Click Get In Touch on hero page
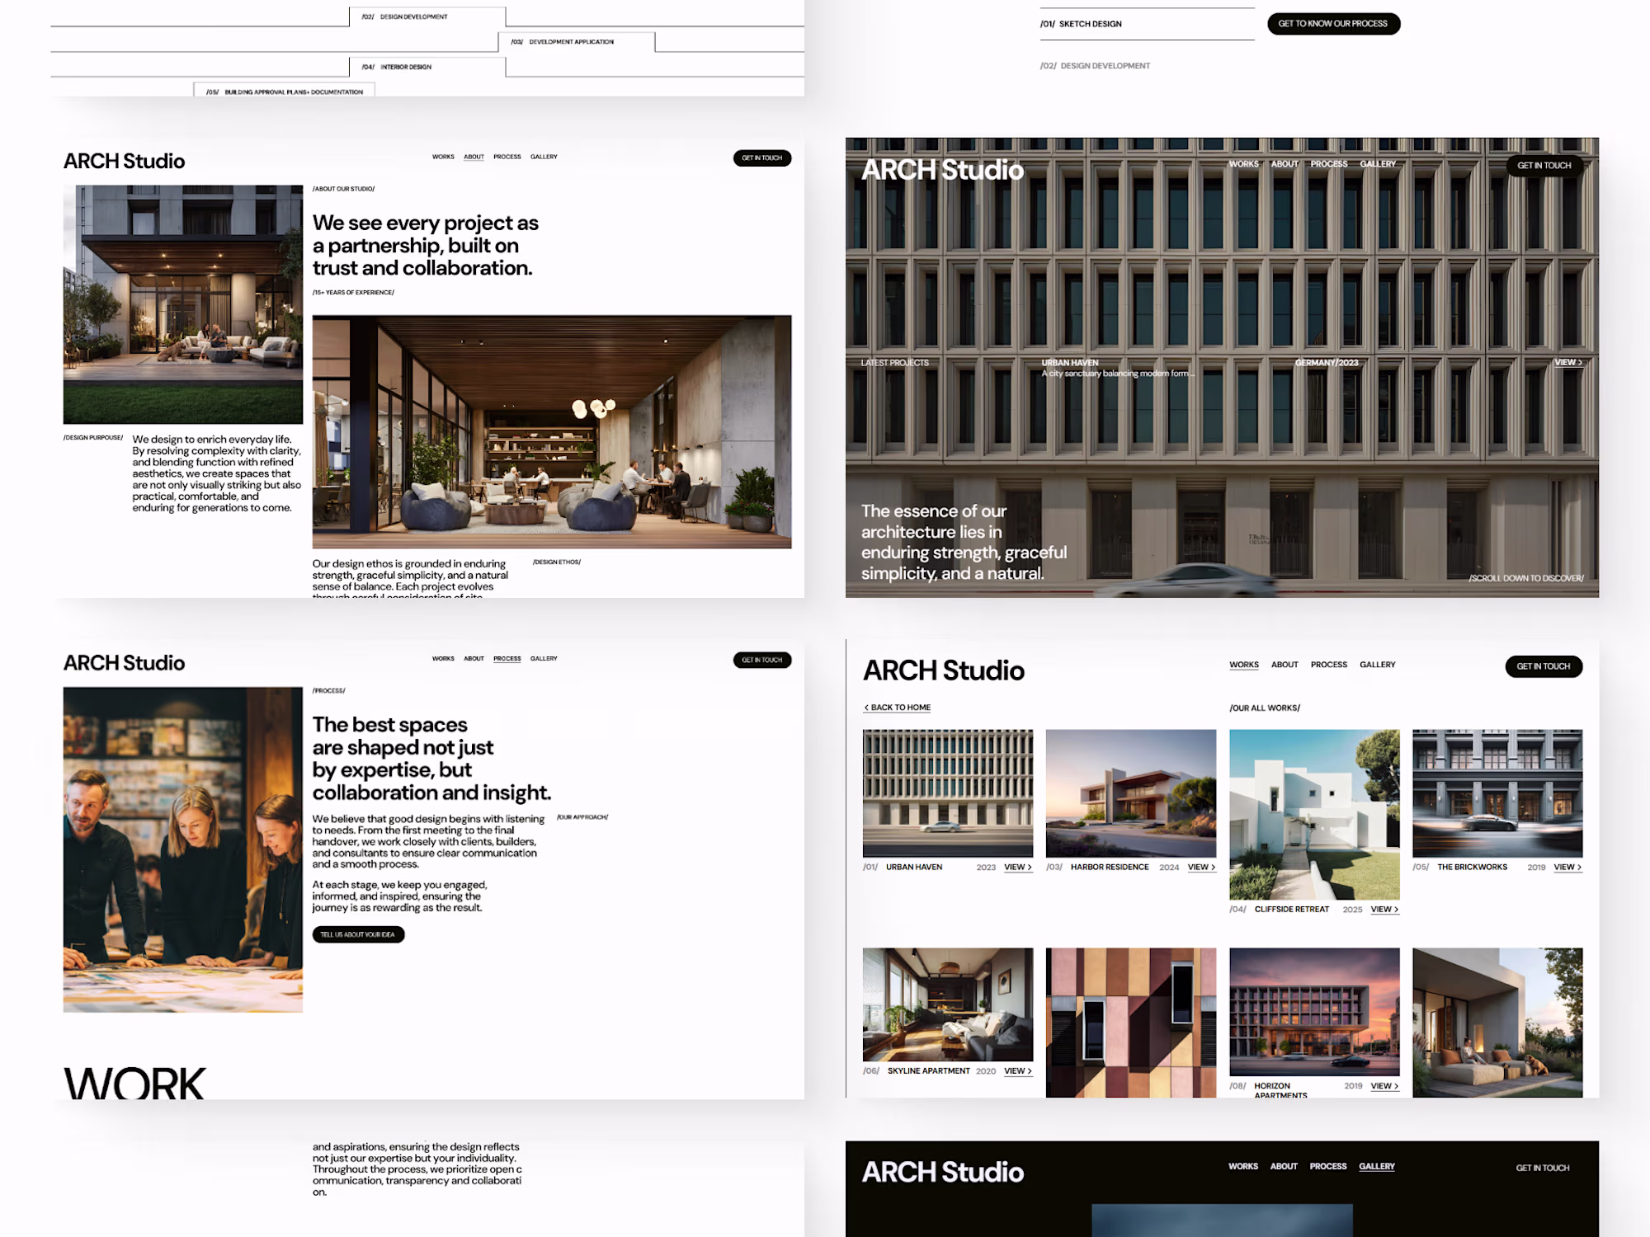 tap(1544, 166)
